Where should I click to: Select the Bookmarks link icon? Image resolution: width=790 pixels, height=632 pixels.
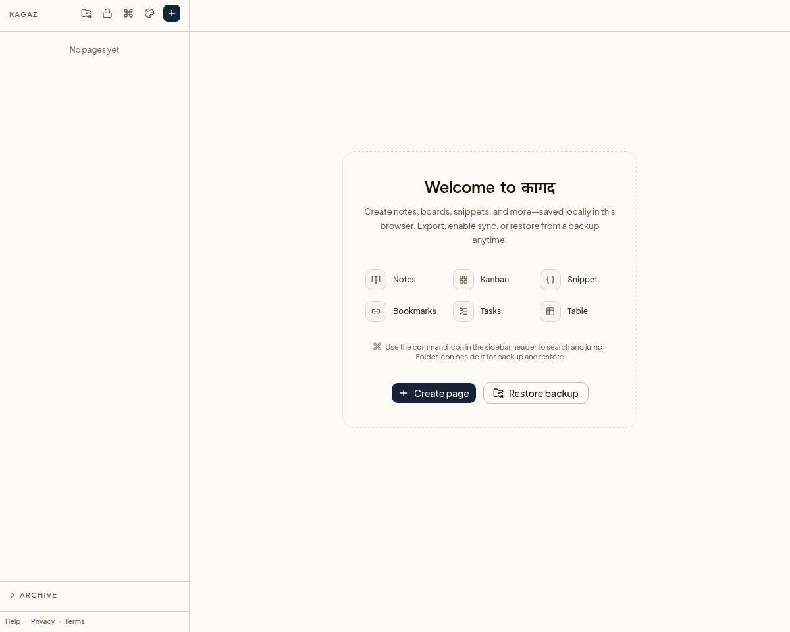pos(376,311)
